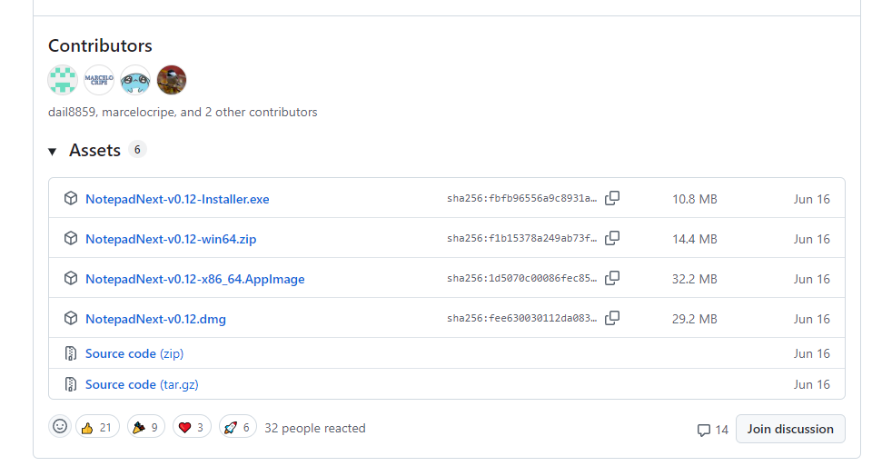872x466 pixels.
Task: Click Jun 16 date of Source code (tar.gz) row
Action: pyautogui.click(x=811, y=385)
